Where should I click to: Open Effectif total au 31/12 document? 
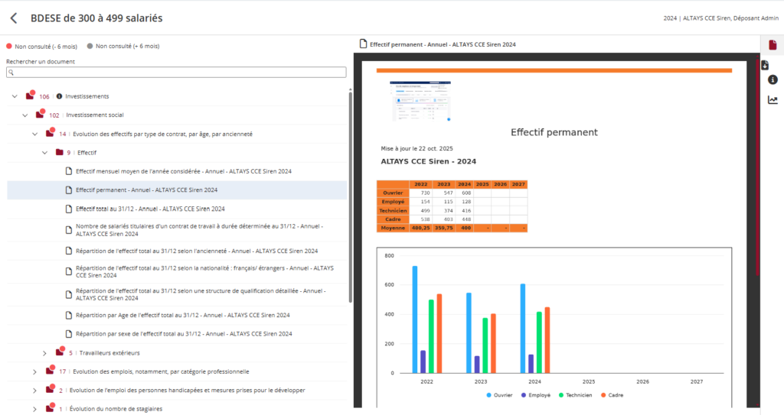point(149,209)
